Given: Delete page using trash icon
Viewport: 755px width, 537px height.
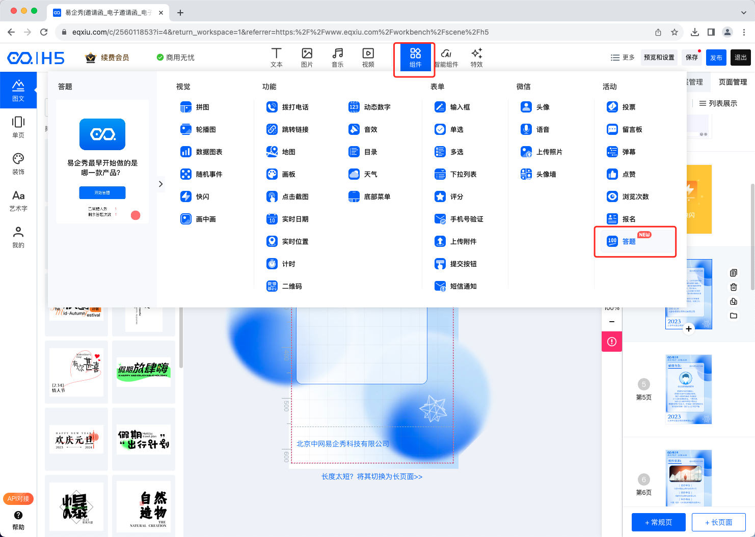Looking at the screenshot, I should [x=733, y=287].
